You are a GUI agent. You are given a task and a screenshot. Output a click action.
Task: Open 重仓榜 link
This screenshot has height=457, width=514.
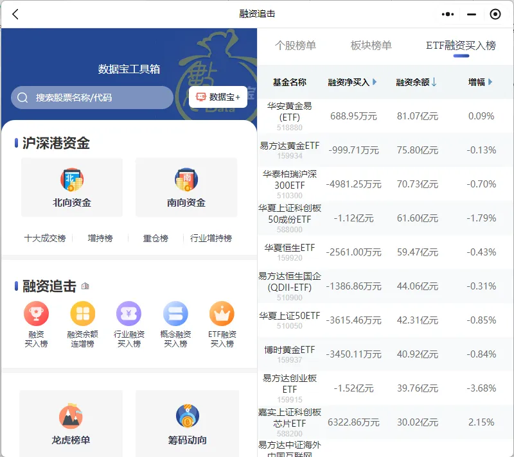click(x=155, y=238)
